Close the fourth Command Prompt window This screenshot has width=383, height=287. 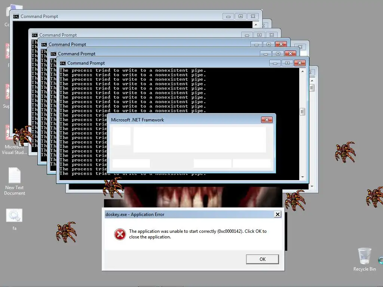click(272, 35)
